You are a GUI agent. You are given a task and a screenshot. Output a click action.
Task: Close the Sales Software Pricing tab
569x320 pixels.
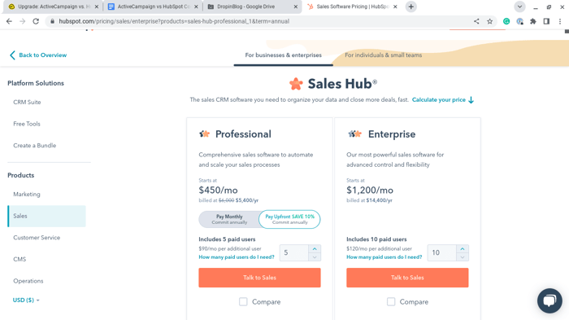[x=395, y=7]
